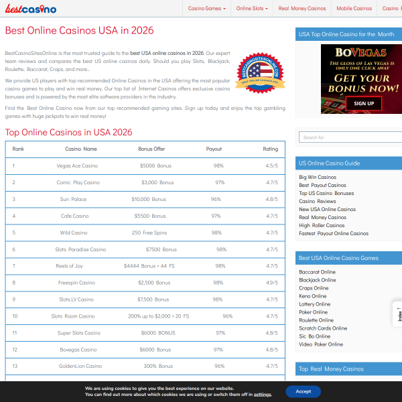Open the Online Slots dropdown menu

click(252, 9)
